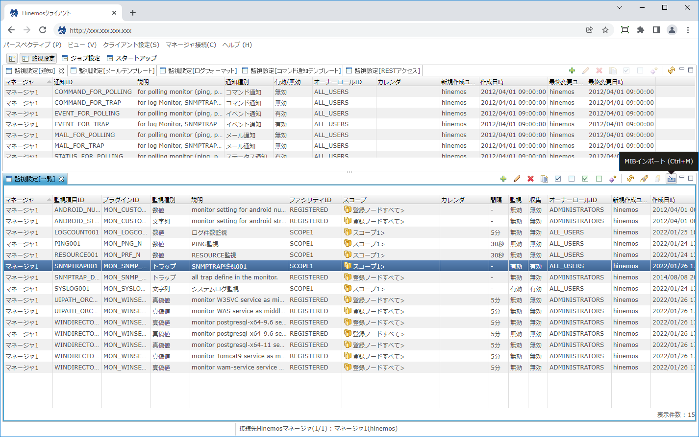Click the create new notification plus icon

572,70
